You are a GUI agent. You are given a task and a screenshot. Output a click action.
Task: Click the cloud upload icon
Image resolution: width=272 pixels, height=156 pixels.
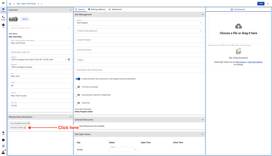(238, 26)
